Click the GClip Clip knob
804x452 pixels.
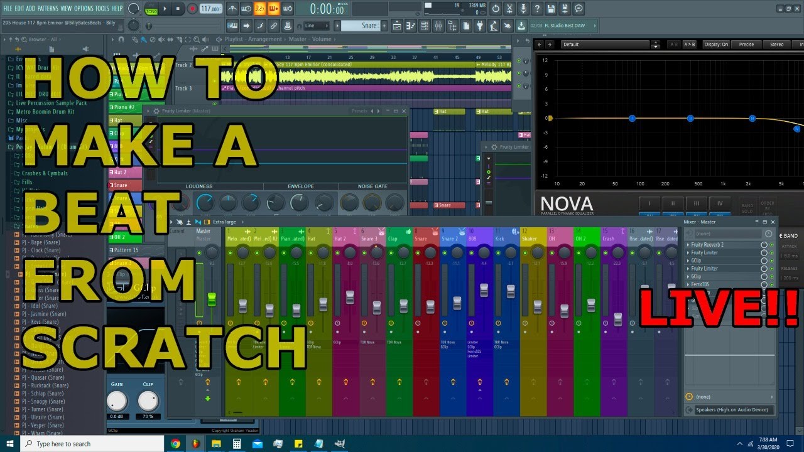(x=148, y=401)
